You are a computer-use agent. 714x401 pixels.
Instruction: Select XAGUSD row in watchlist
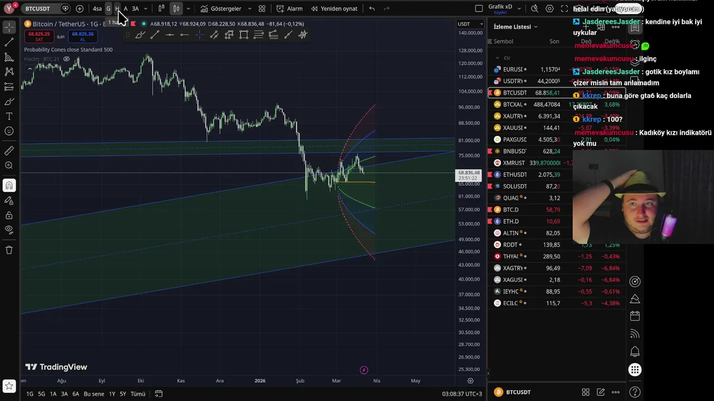(556, 280)
